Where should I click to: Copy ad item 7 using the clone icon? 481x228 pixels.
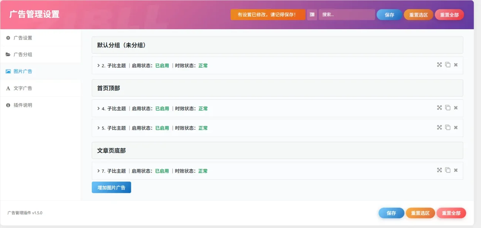tap(448, 170)
